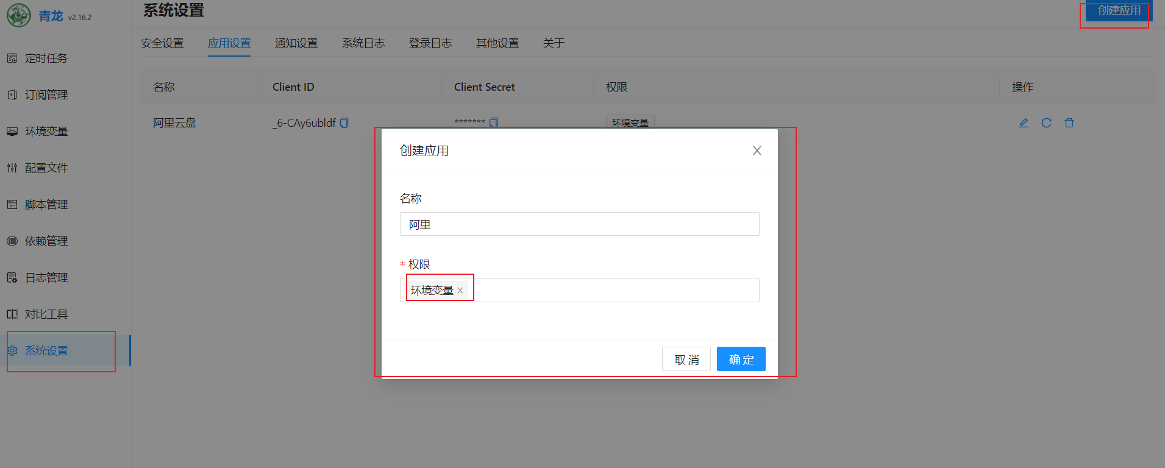Screen dimensions: 1165x468
Task: Click the 确定 button
Action: click(741, 359)
